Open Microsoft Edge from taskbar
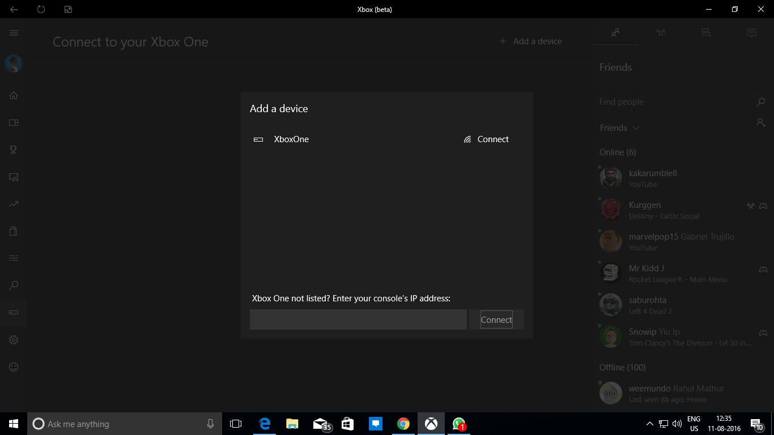Image resolution: width=774 pixels, height=435 pixels. click(264, 424)
